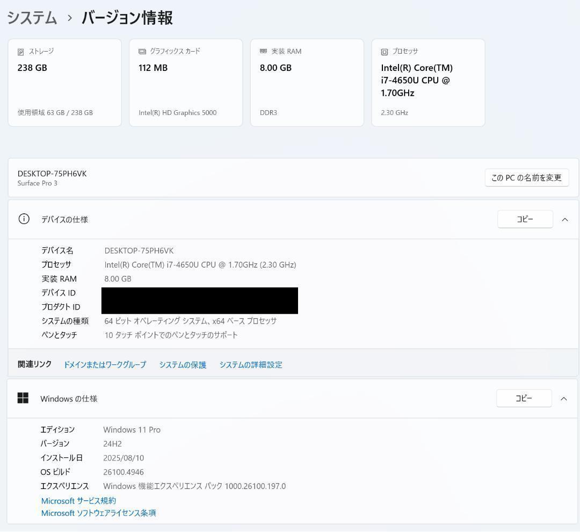Open the Microsoft ソフトウェアライセンス条項 link
This screenshot has width=580, height=532.
coord(98,513)
